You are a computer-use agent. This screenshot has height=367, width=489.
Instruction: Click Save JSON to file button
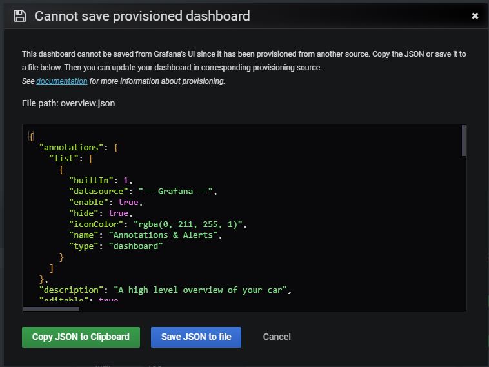pyautogui.click(x=196, y=337)
